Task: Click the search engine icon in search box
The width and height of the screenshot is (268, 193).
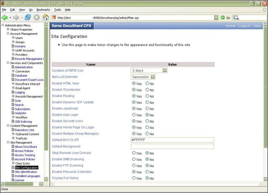Action: 236,18
